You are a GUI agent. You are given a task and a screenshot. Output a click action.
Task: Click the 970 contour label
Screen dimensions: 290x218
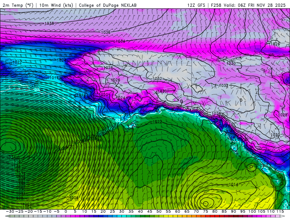click(20, 171)
